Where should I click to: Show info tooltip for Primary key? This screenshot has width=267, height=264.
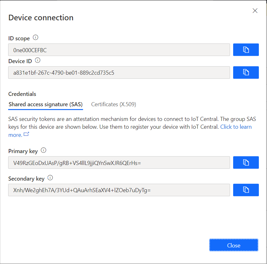(x=44, y=150)
